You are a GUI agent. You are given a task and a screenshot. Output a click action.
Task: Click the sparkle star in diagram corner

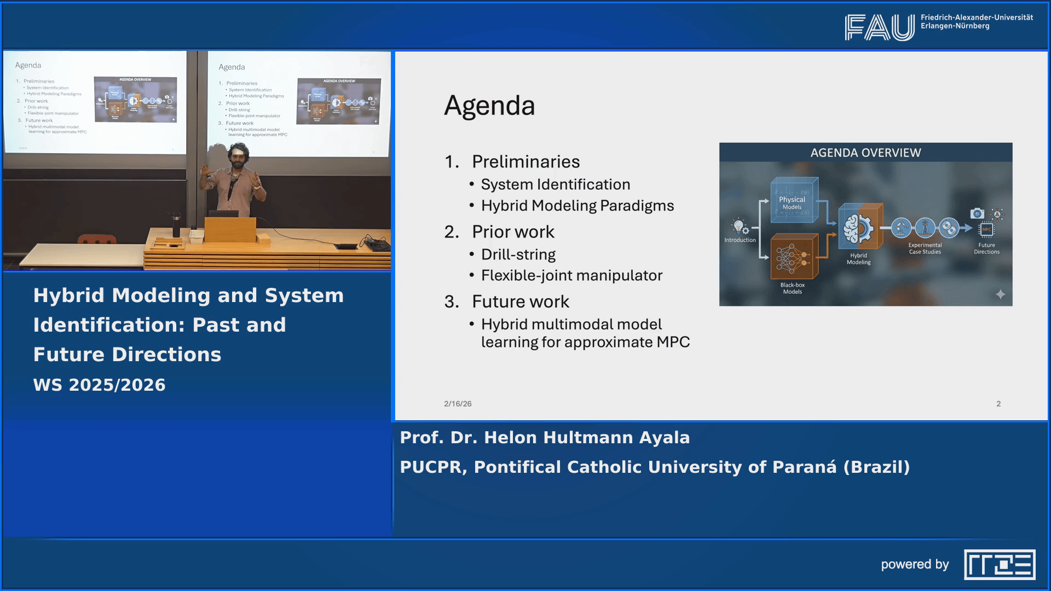pyautogui.click(x=1000, y=294)
